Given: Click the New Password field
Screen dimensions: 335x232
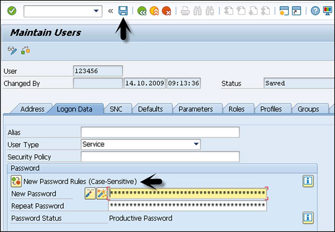Looking at the screenshot, I should (x=188, y=193).
